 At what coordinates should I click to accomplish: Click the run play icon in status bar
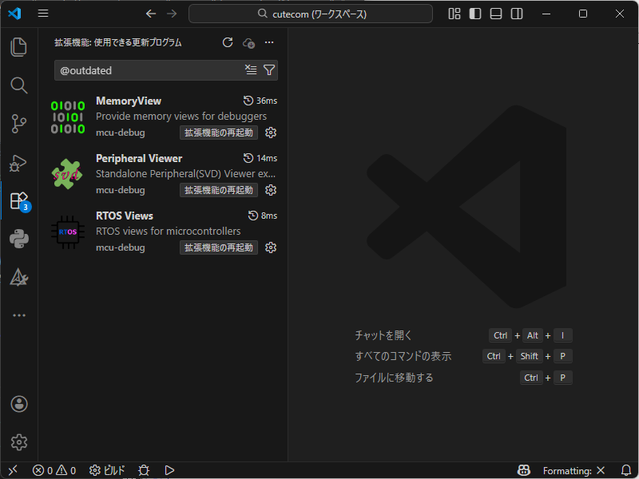(x=169, y=470)
